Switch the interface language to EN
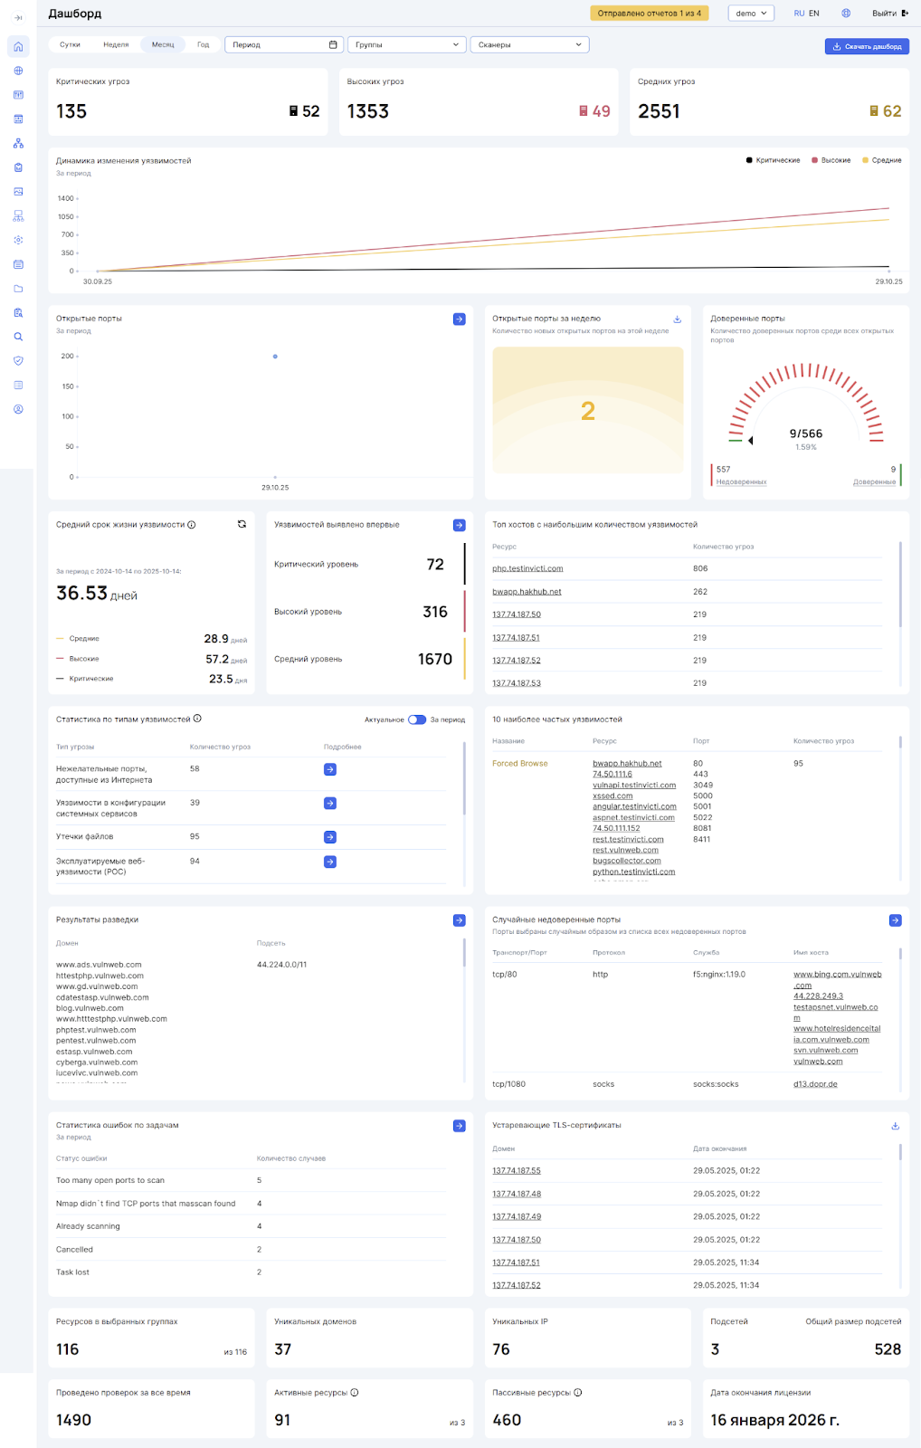 pyautogui.click(x=814, y=14)
